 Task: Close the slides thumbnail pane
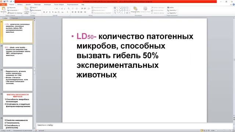34,18
